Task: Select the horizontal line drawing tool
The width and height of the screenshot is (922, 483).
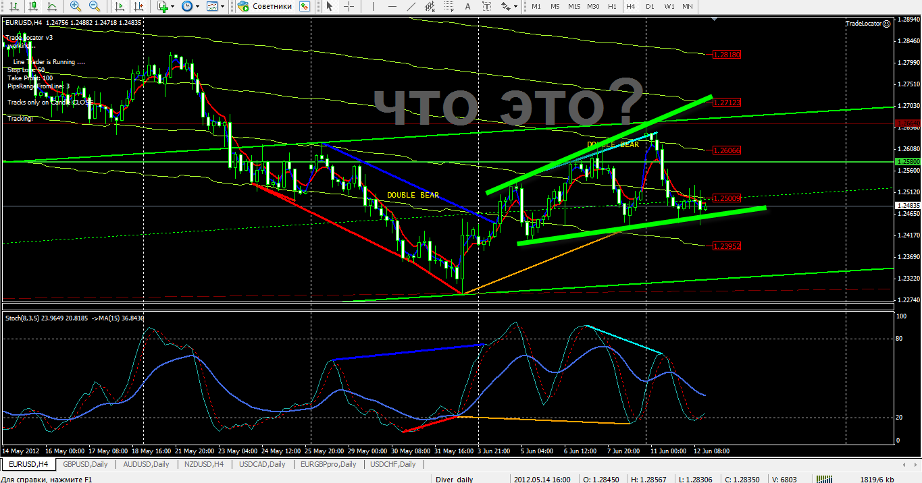Action: pos(391,6)
